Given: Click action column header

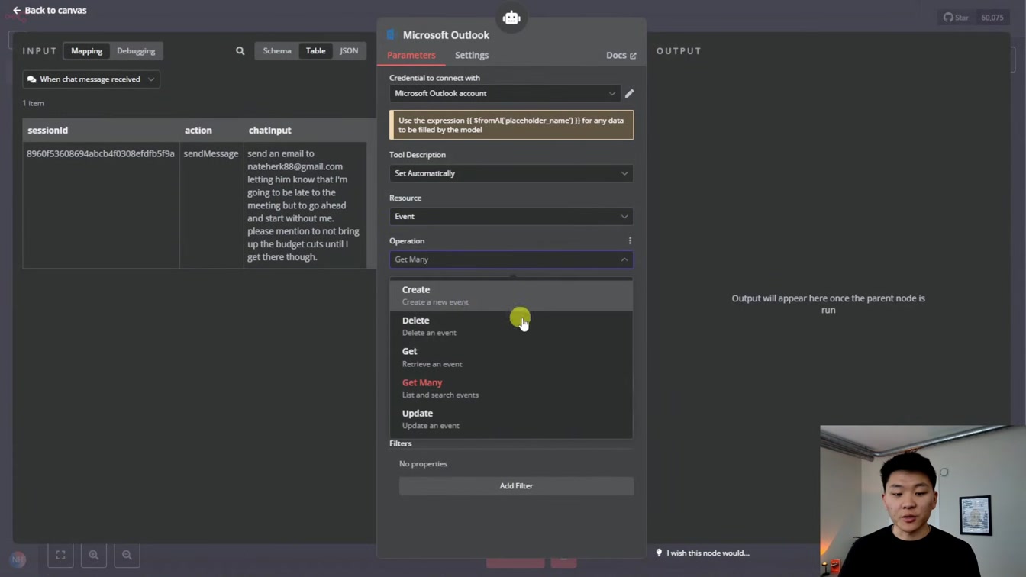Looking at the screenshot, I should pyautogui.click(x=211, y=131).
